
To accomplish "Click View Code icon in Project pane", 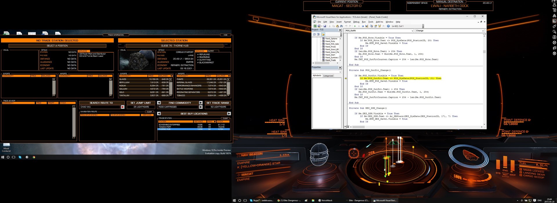I will [x=314, y=34].
